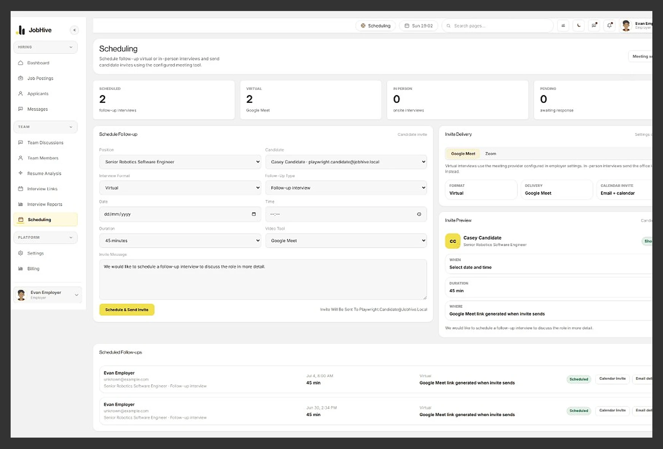
Task: Click the CC avatar in Invite Preview
Action: tap(453, 241)
